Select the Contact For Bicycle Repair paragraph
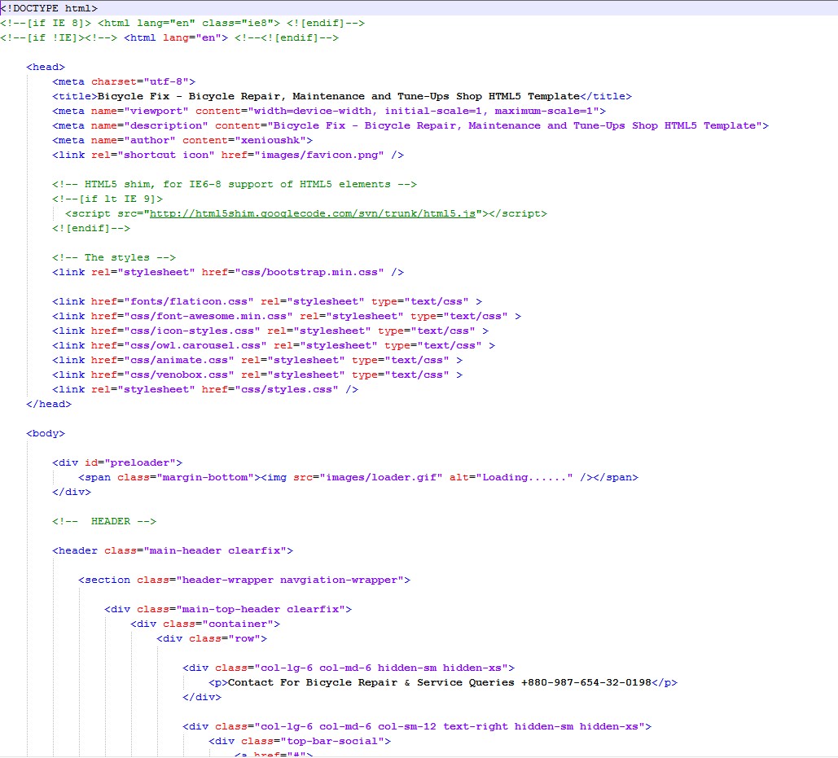This screenshot has width=838, height=758. point(443,682)
